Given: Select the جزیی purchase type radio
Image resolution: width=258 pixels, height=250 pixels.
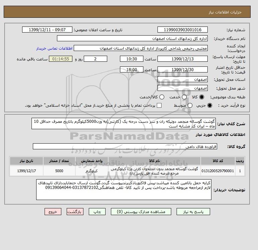Looking at the screenshot, I should [x=210, y=105].
